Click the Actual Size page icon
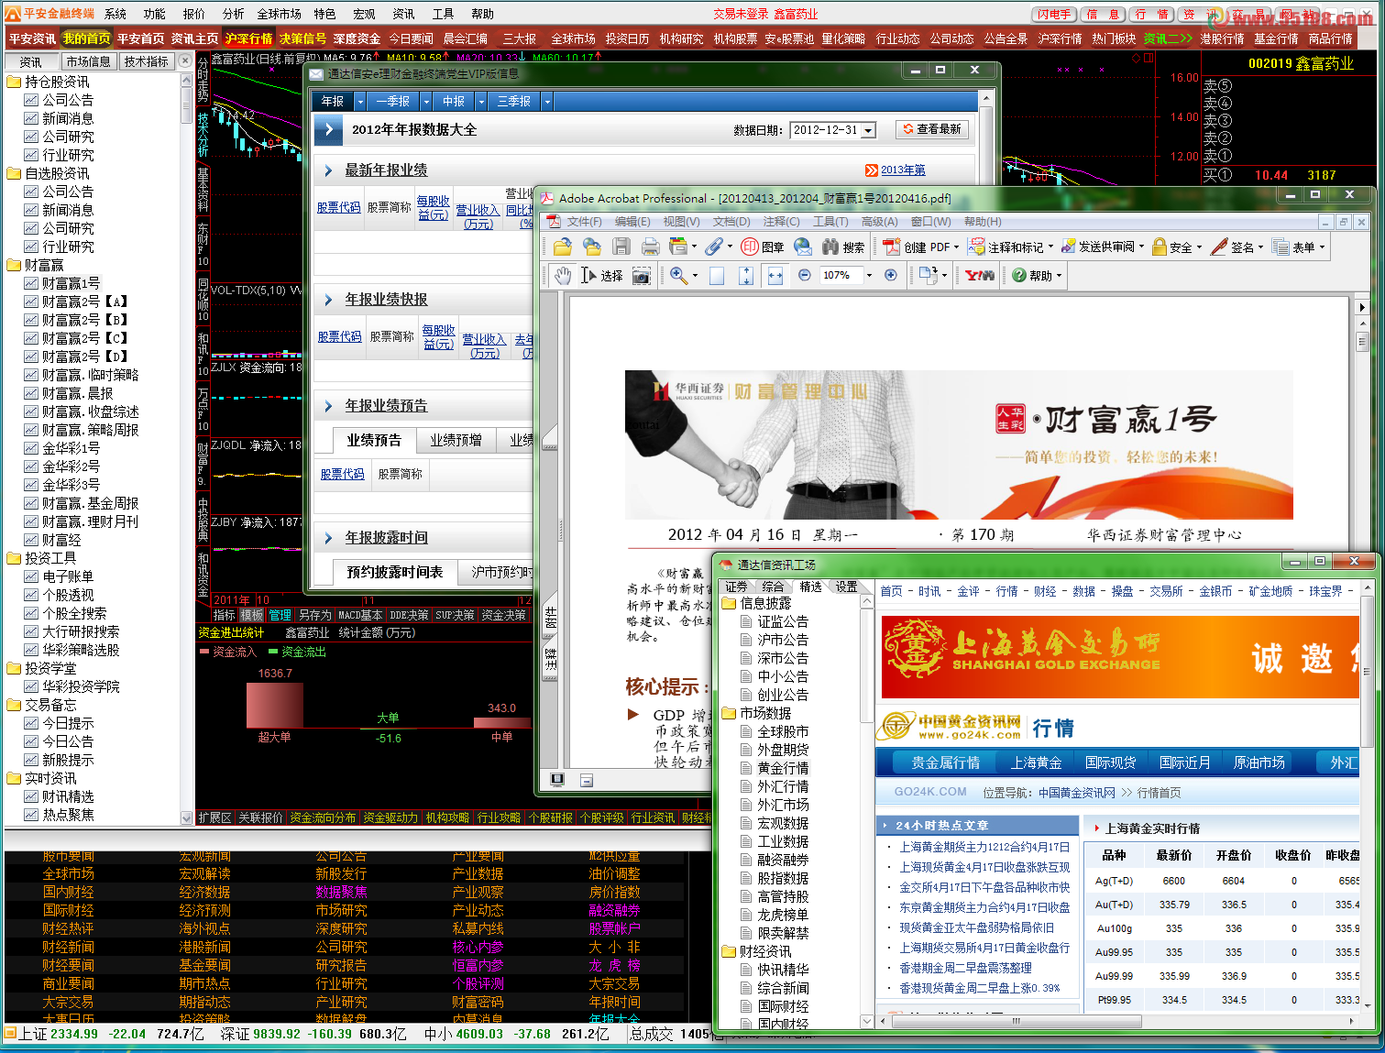The width and height of the screenshot is (1385, 1053). coord(717,275)
